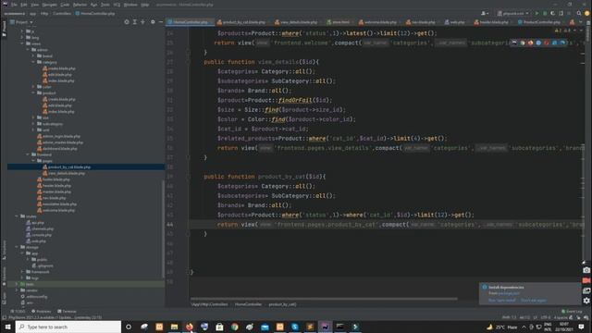Screen dimensions: 592x333
Task: Click Expand All icon in Project panel
Action: (135, 22)
